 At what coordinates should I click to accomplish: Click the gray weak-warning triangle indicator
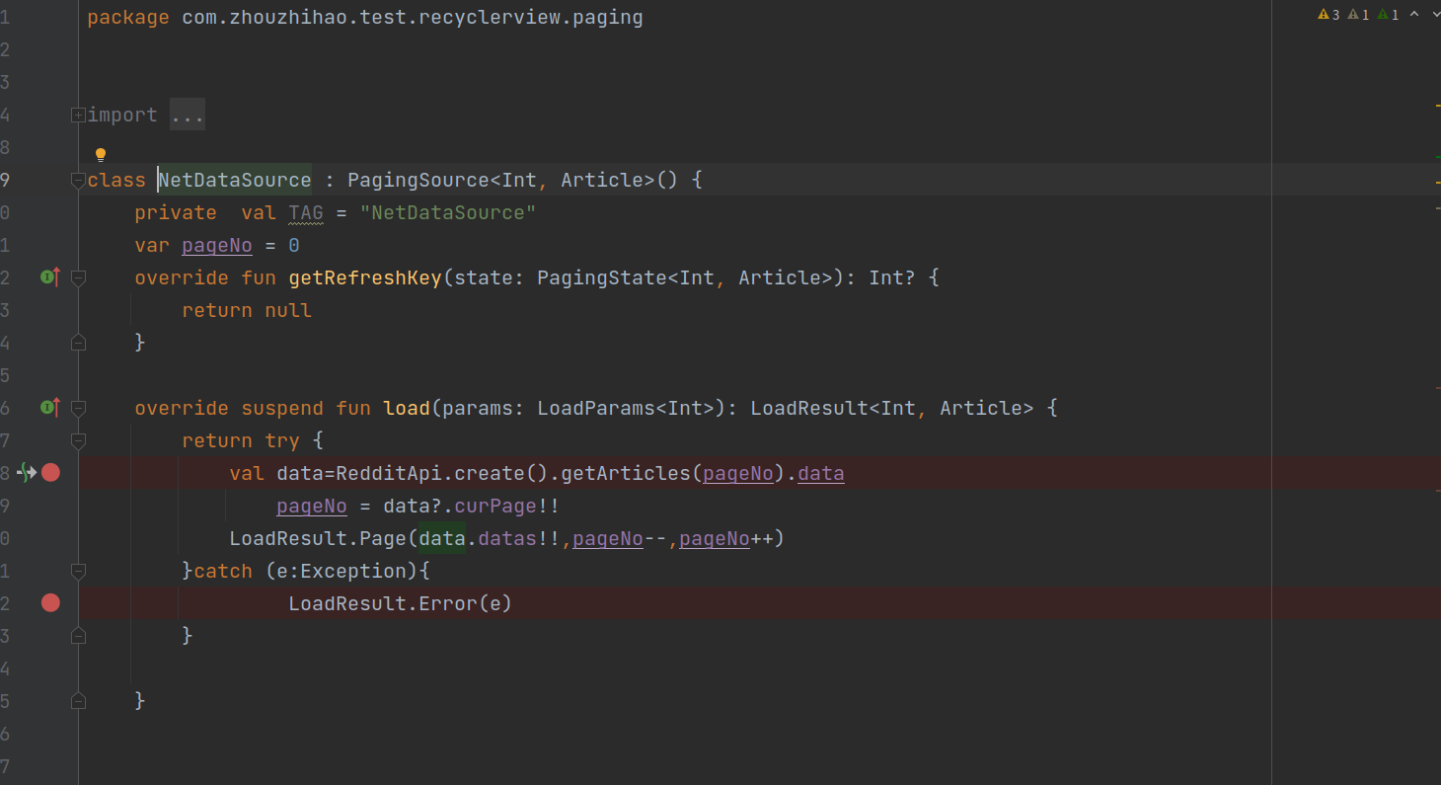tap(1355, 15)
